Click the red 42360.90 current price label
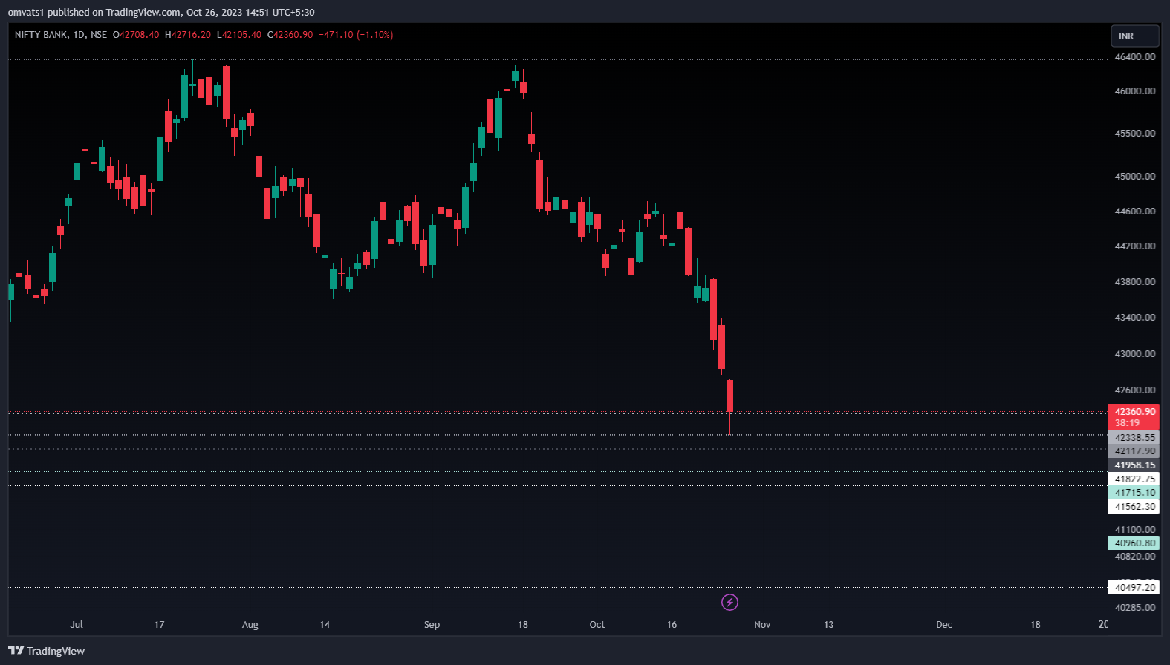 click(1134, 411)
